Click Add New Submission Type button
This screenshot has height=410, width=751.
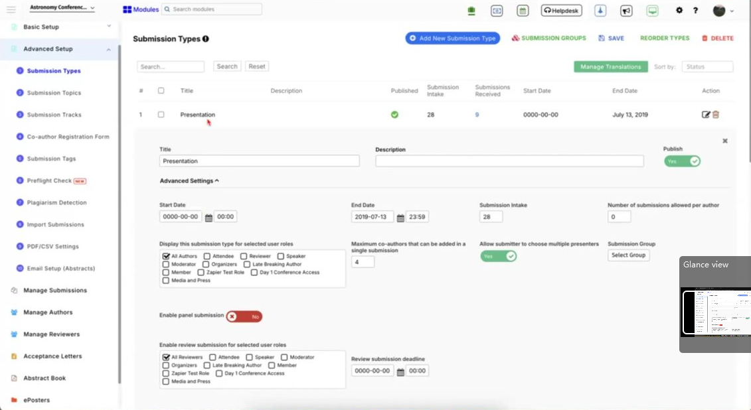453,38
